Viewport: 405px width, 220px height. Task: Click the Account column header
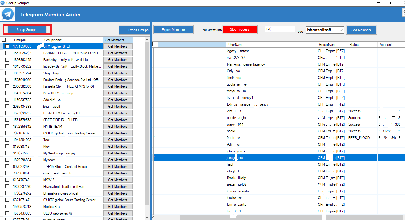click(x=391, y=44)
